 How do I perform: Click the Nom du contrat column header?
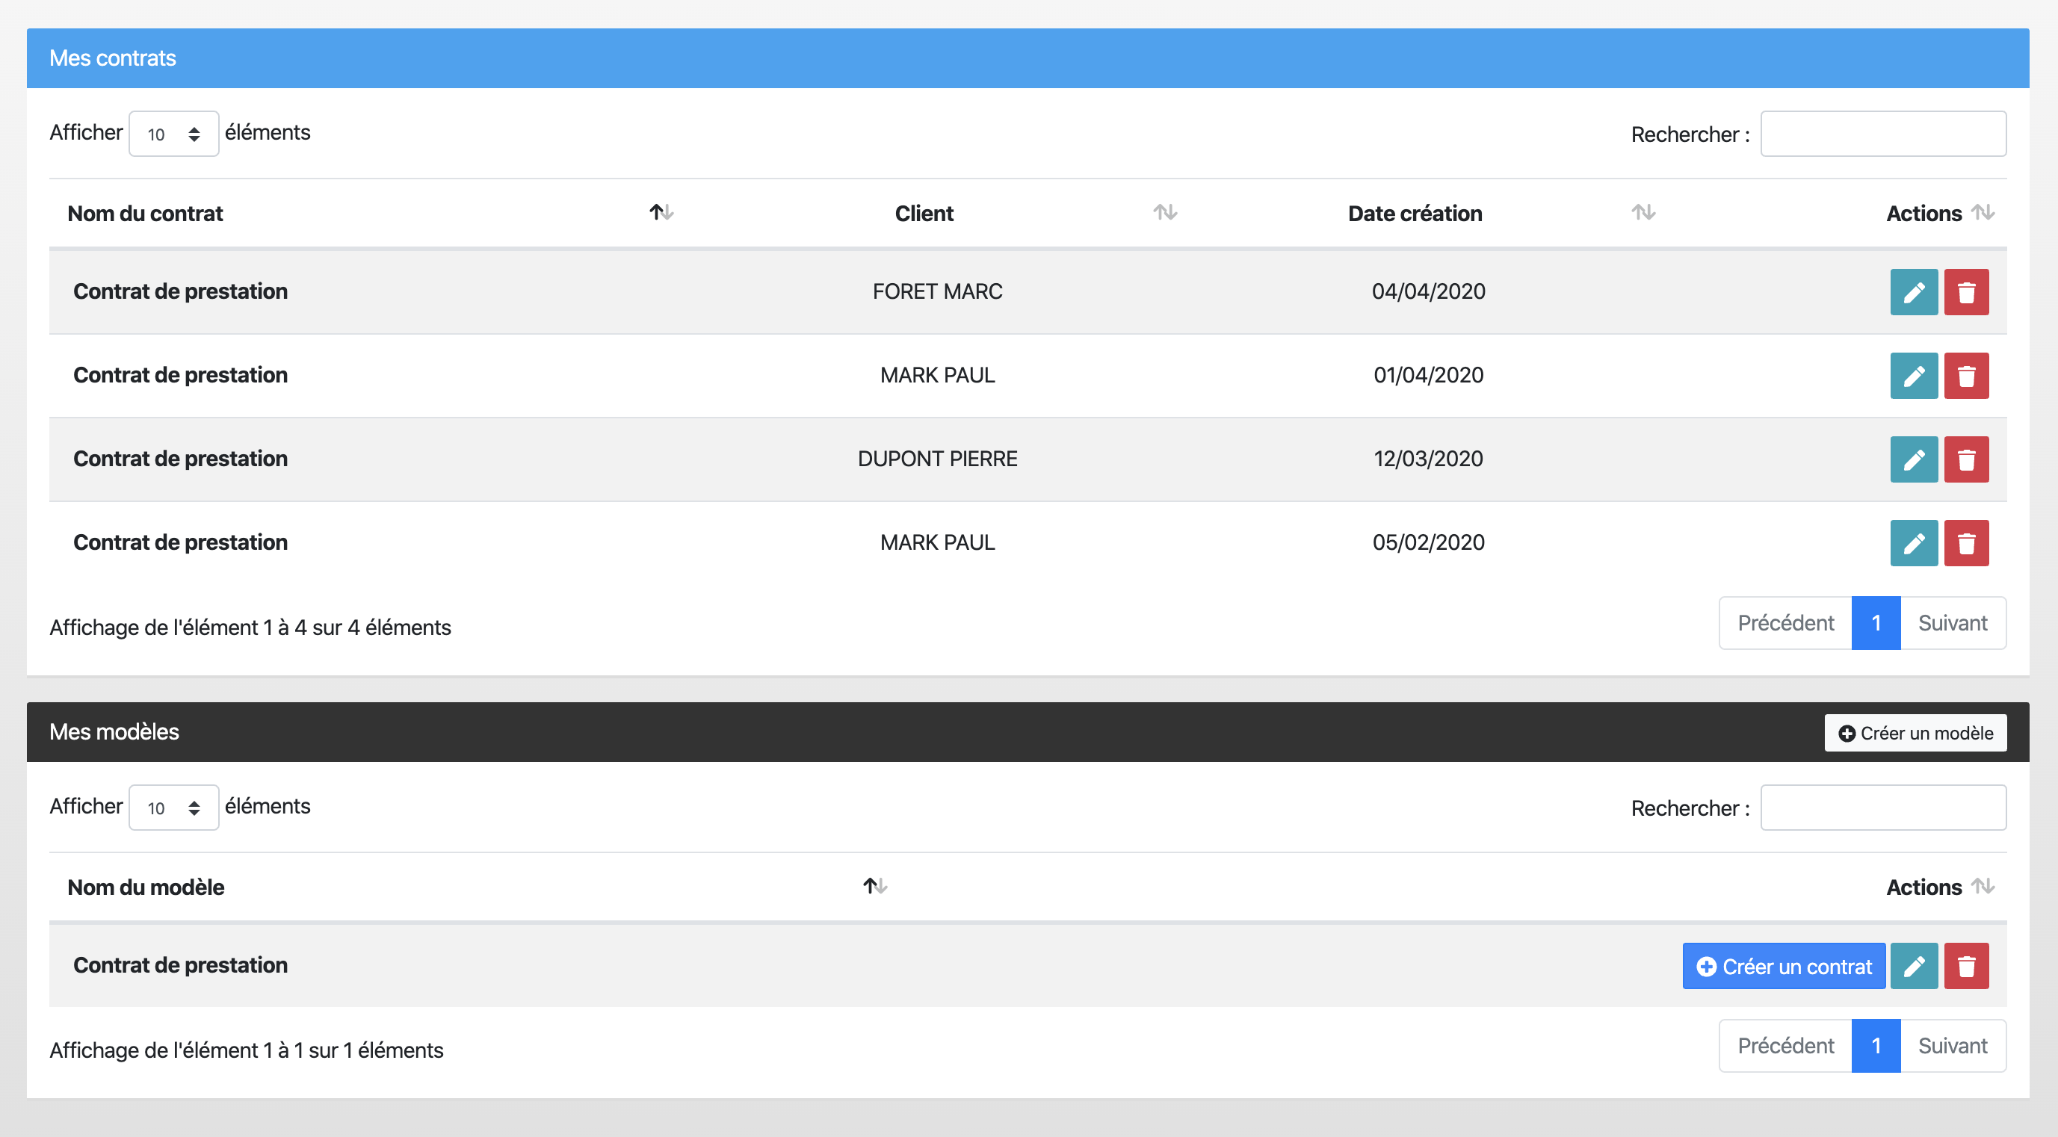pyautogui.click(x=145, y=213)
